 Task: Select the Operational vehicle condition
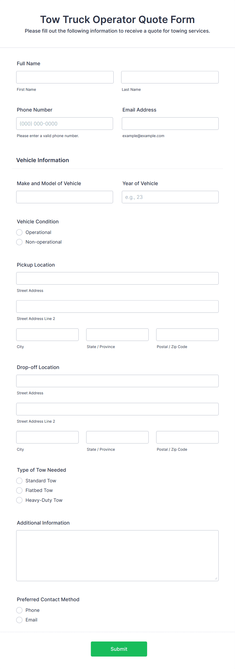[x=19, y=232]
